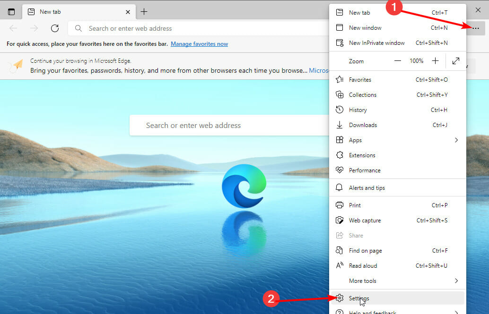Open the tab actions menu icon
This screenshot has height=314, width=489.
(11, 12)
